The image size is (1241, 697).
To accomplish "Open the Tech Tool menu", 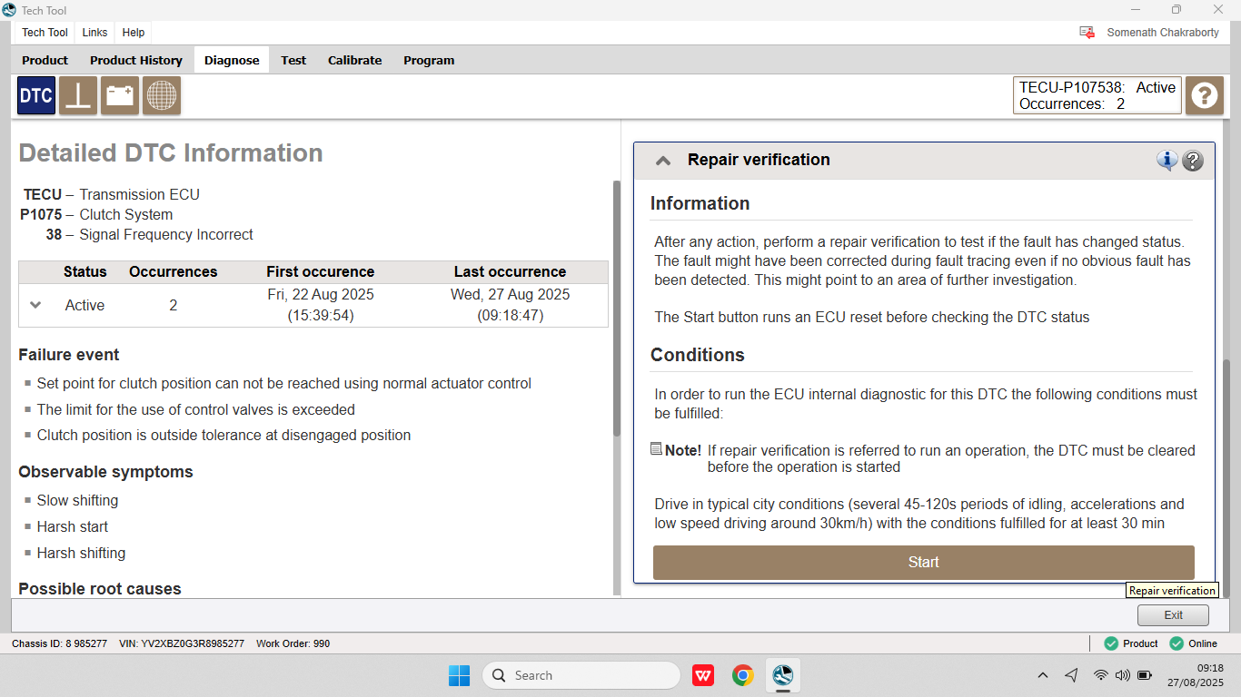I will (x=45, y=33).
